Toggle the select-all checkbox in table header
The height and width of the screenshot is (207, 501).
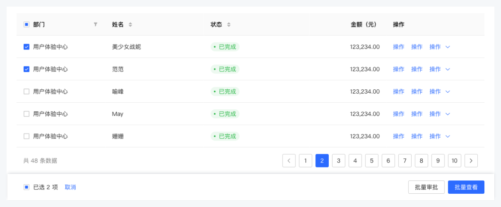coord(27,25)
